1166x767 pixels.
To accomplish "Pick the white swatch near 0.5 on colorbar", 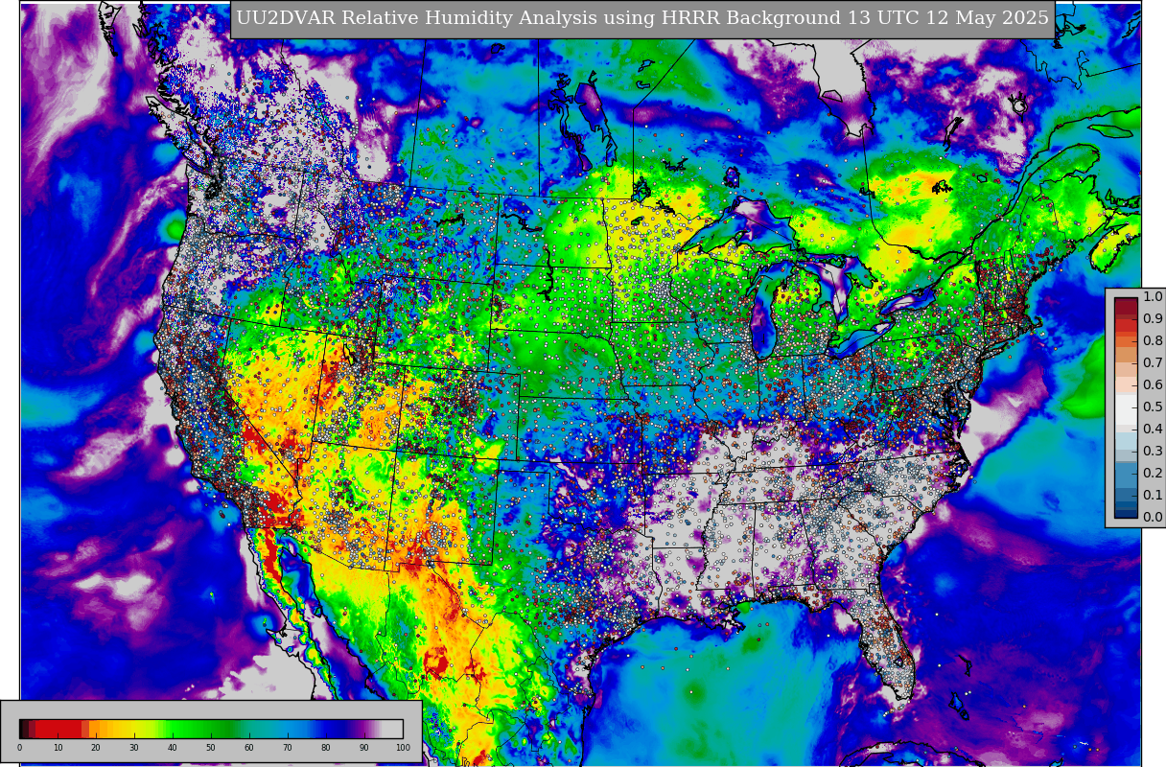I will (1126, 407).
